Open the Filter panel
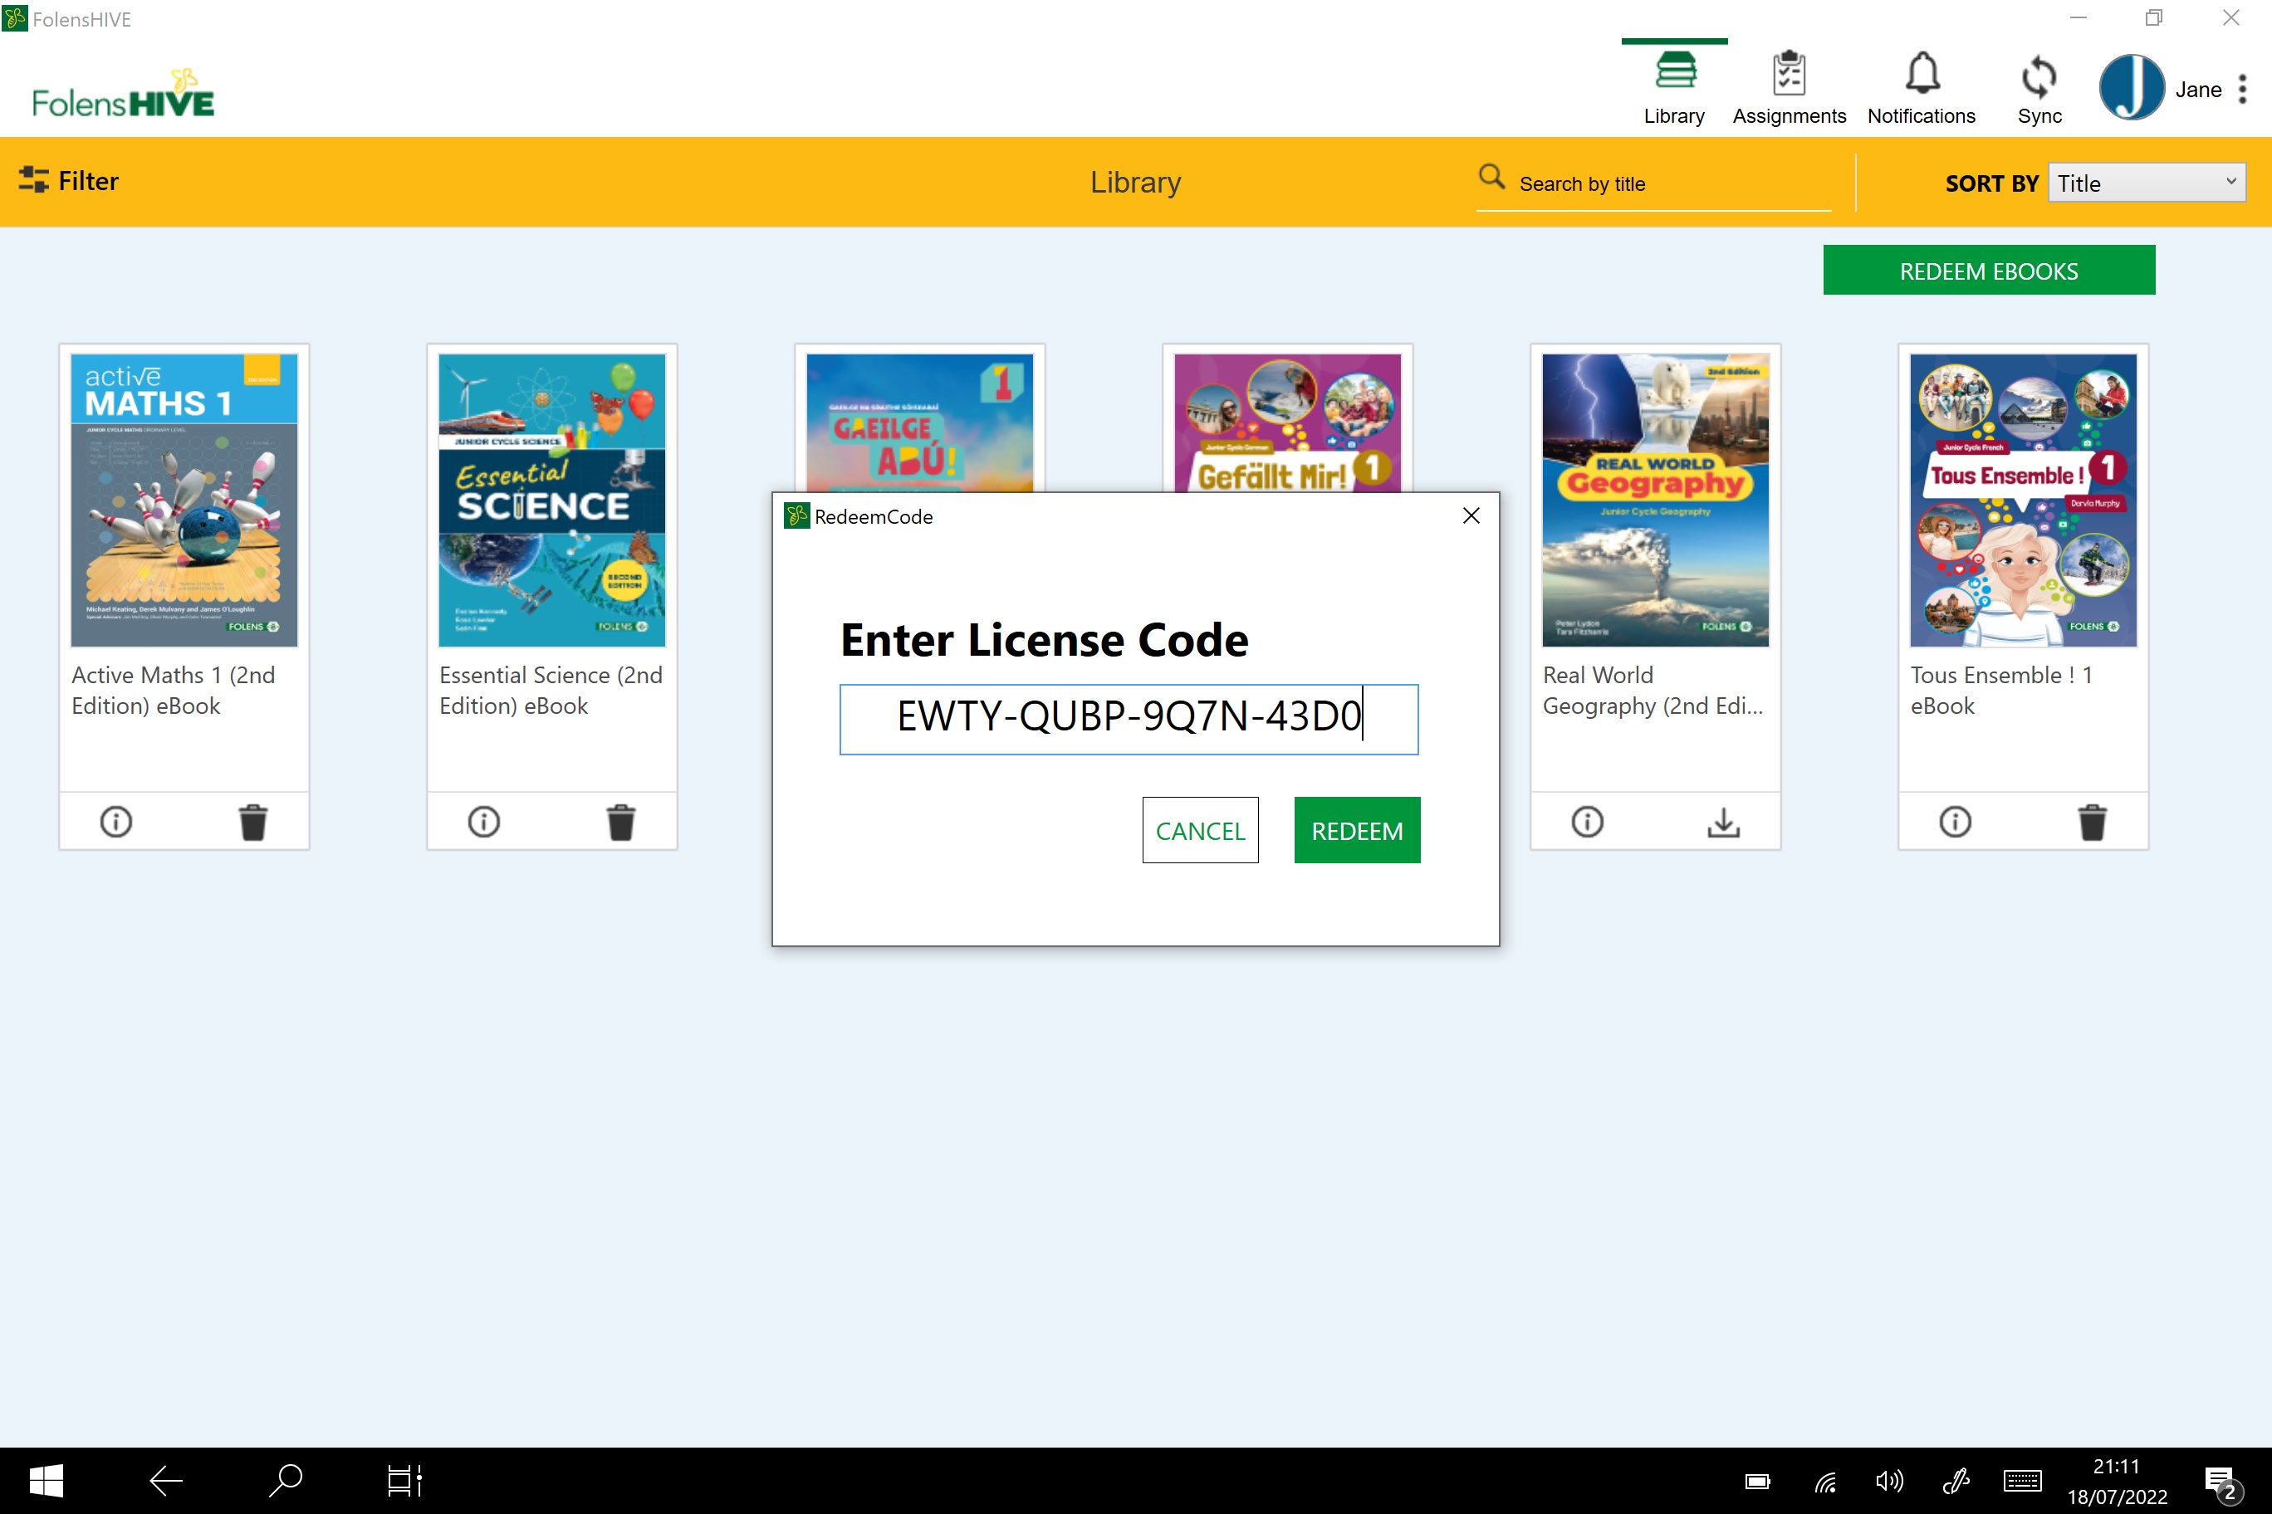 point(70,181)
